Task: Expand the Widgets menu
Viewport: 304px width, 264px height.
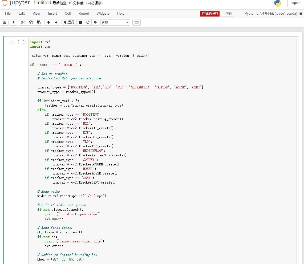Action: click(103, 13)
